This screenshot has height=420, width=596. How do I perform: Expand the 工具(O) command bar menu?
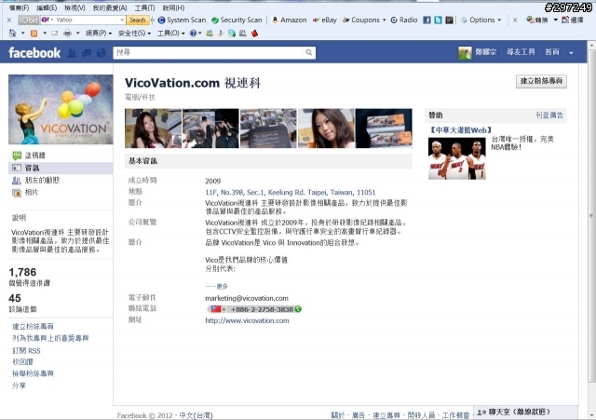(x=171, y=34)
